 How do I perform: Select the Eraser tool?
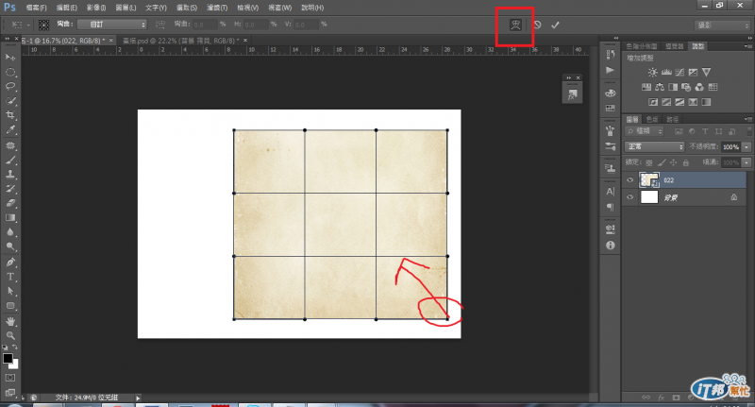click(x=10, y=203)
